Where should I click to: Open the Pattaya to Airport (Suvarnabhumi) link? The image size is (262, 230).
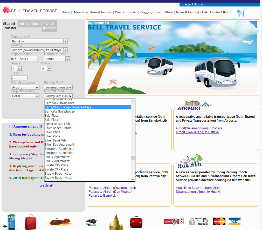tap(112, 188)
